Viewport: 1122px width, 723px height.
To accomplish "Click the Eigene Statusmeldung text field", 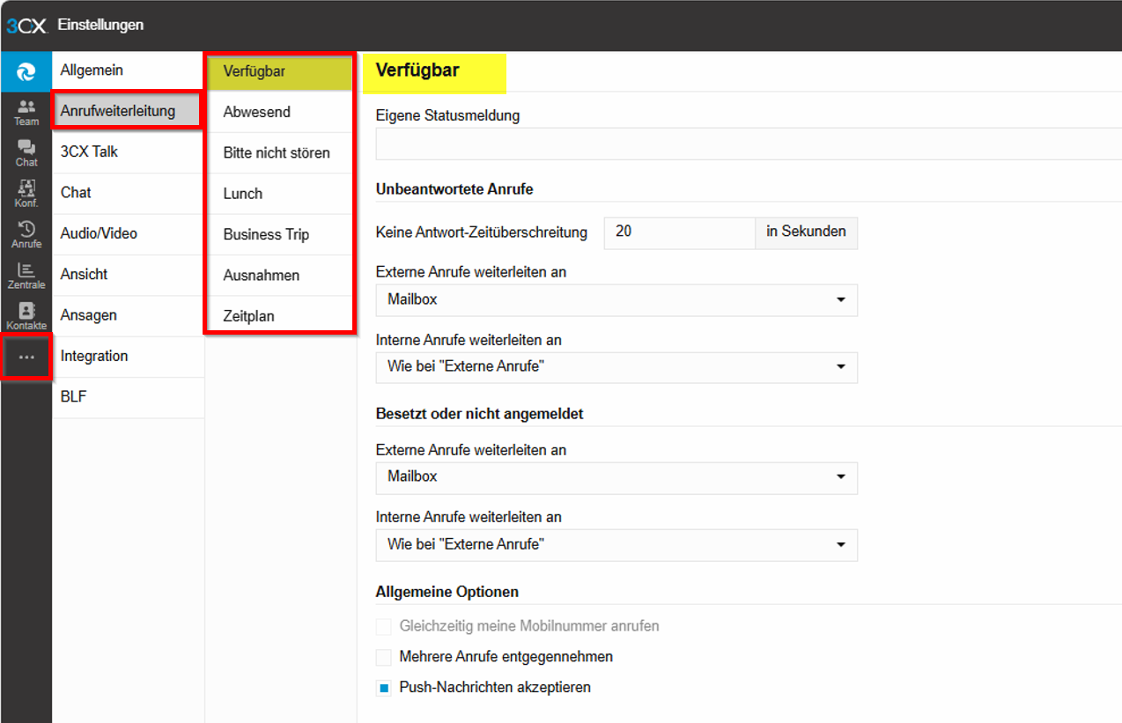I will coord(748,144).
